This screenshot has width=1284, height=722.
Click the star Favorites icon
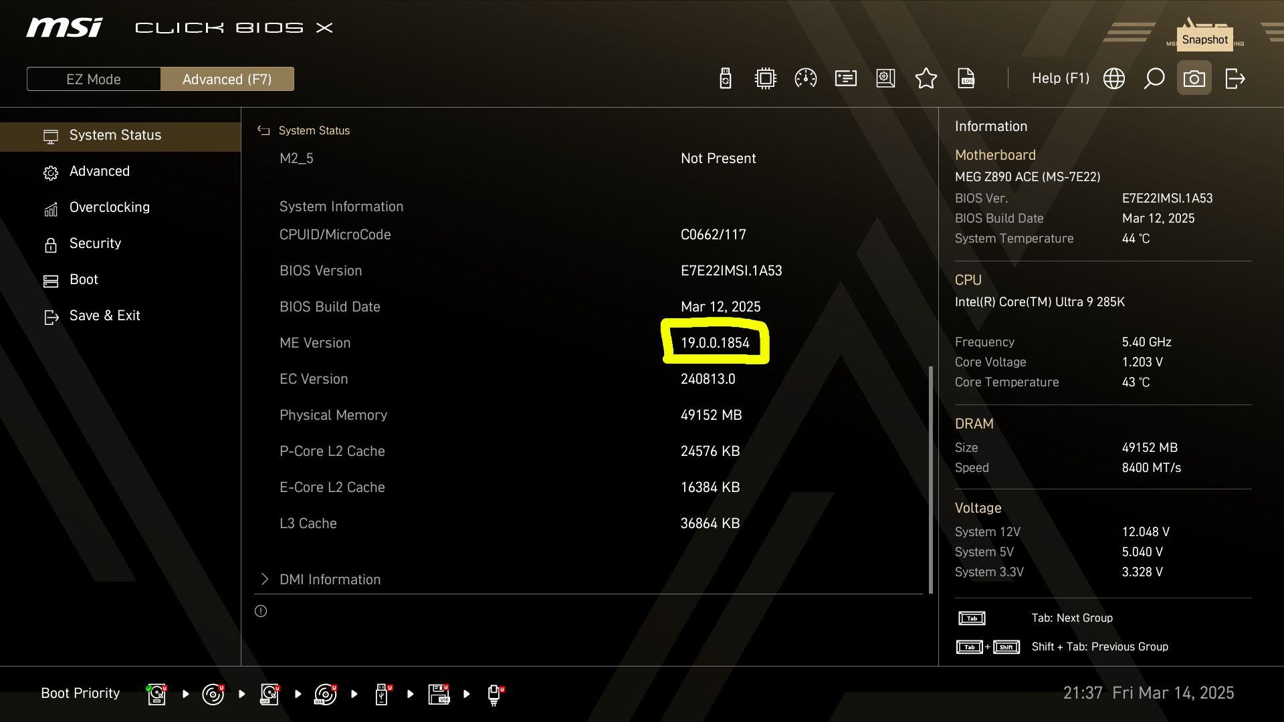click(926, 79)
